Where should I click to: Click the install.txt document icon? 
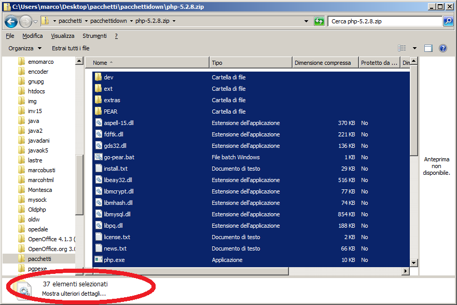click(x=99, y=169)
